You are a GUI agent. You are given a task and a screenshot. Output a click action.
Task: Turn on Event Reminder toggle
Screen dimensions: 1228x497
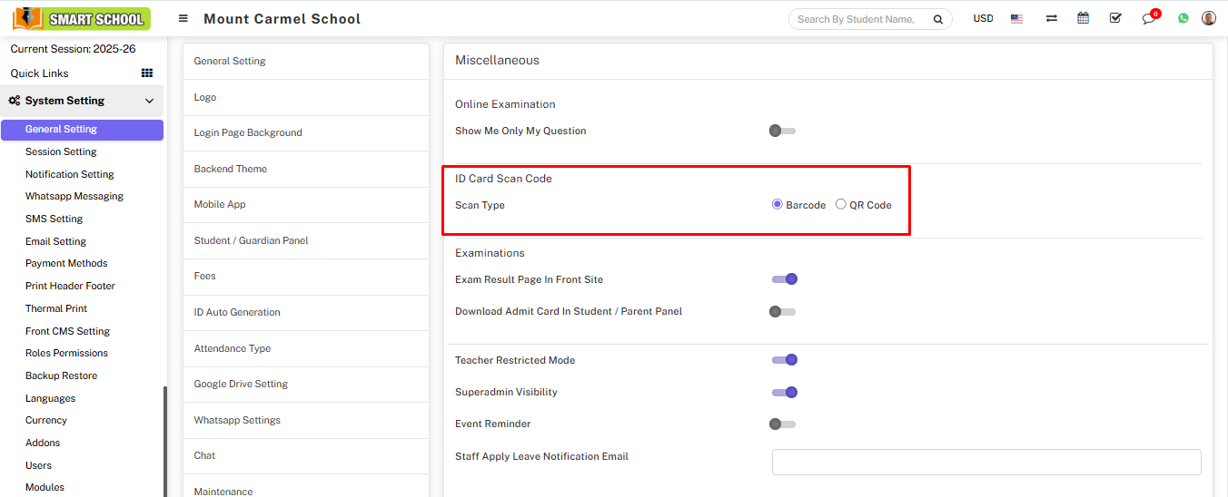781,424
